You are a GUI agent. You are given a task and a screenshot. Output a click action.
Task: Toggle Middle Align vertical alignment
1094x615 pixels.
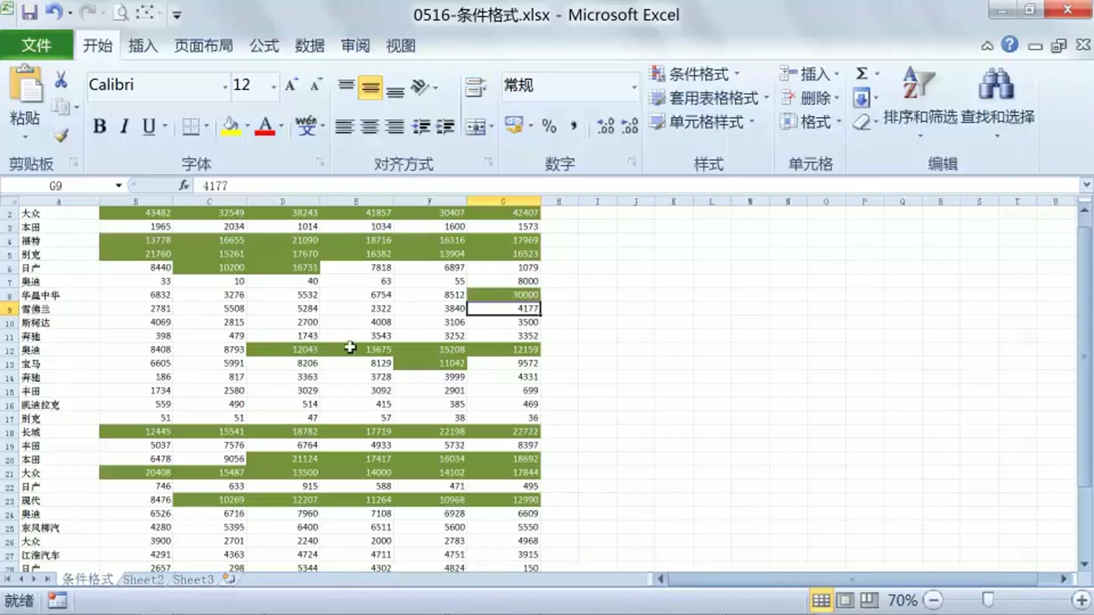(x=370, y=88)
